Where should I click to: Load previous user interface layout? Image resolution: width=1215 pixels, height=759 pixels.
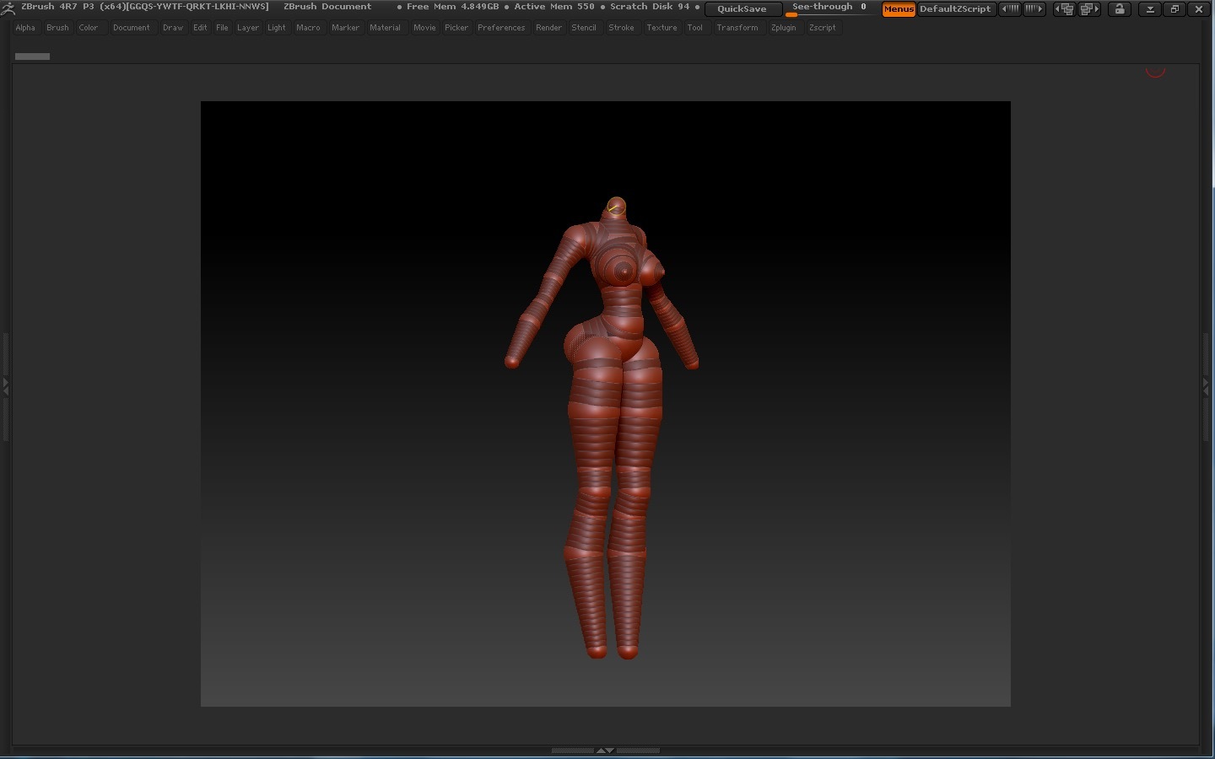(1064, 8)
